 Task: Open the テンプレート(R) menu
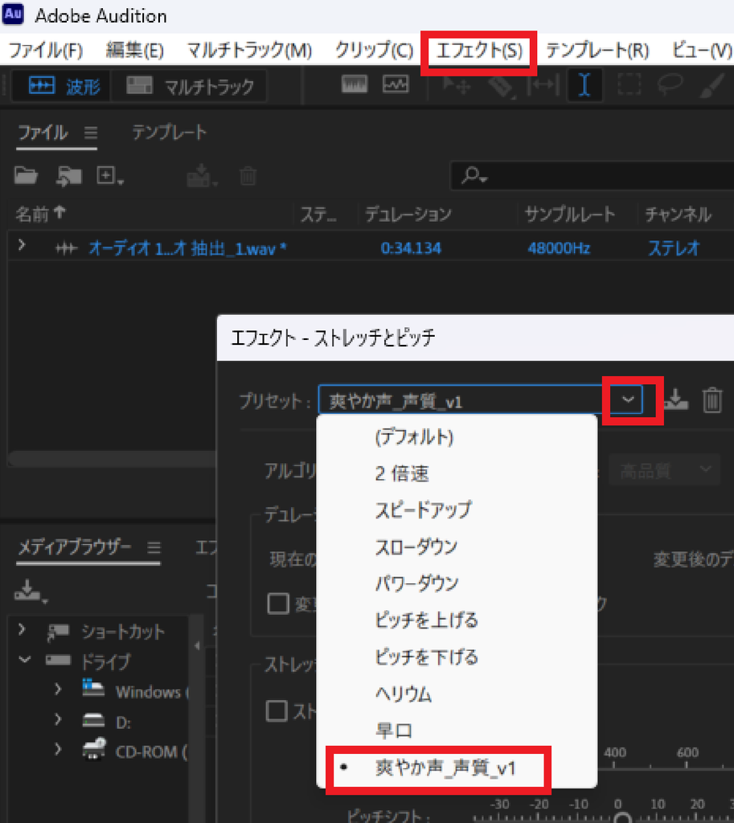pos(597,51)
